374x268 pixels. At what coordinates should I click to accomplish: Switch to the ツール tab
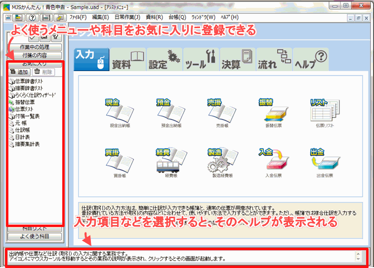201,59
